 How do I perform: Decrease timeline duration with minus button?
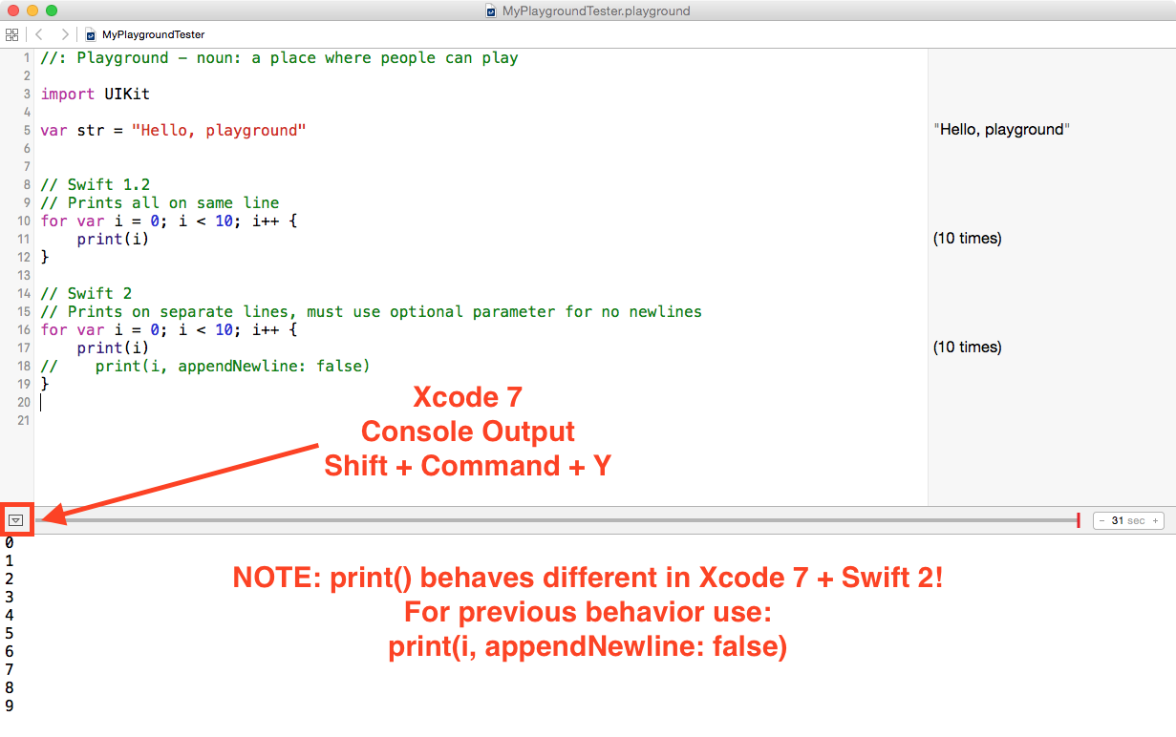1101,520
